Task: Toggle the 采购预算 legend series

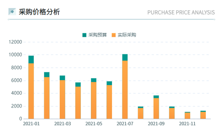Action: pos(95,35)
